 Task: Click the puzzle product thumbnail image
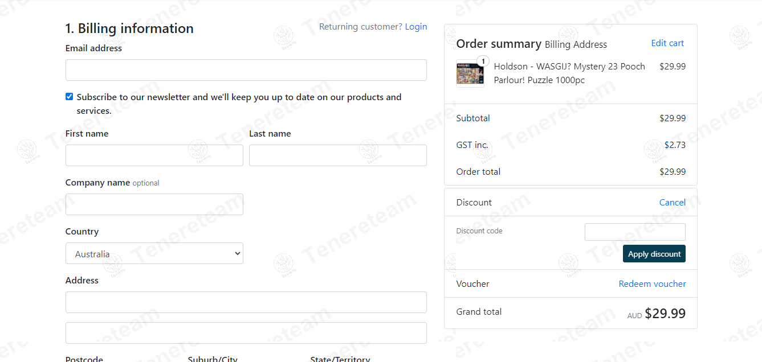[x=470, y=74]
